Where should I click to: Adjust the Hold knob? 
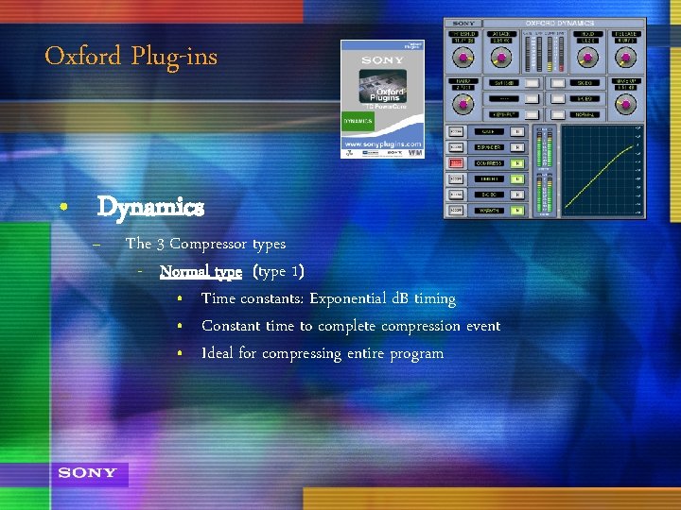587,58
